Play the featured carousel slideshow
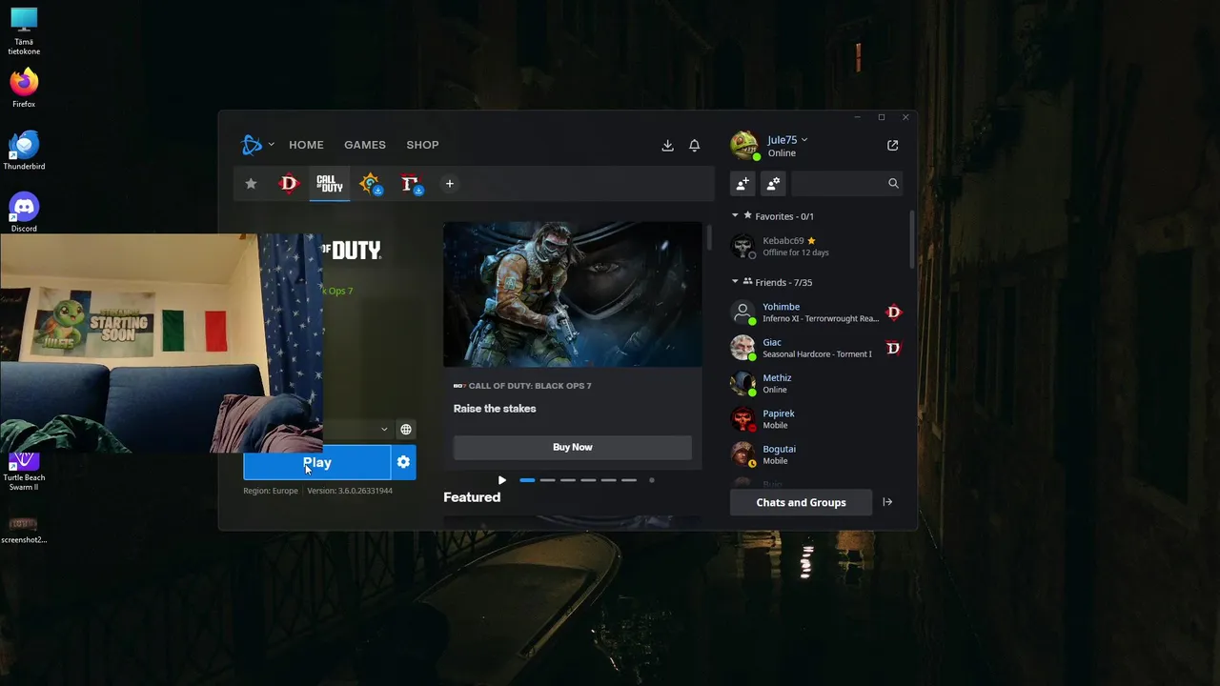Viewport: 1220px width, 686px height. tap(501, 480)
